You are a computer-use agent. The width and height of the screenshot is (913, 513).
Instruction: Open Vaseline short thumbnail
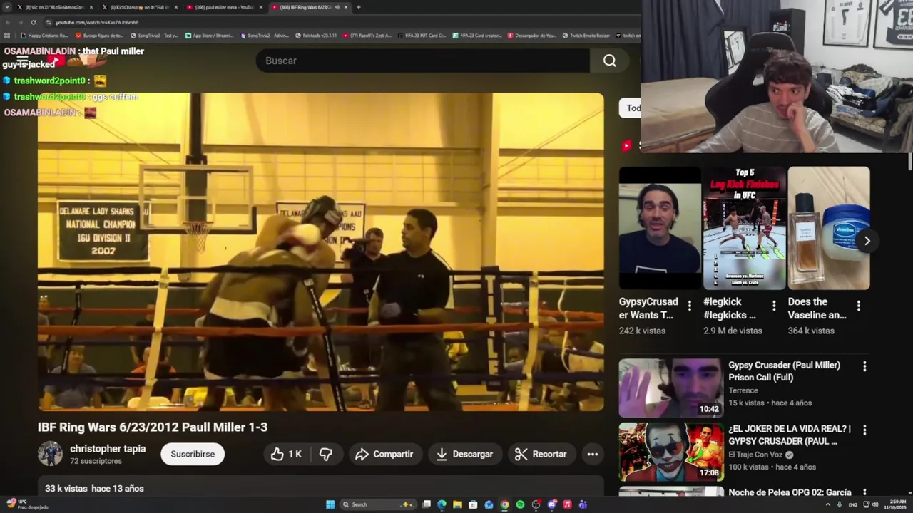[x=829, y=228]
